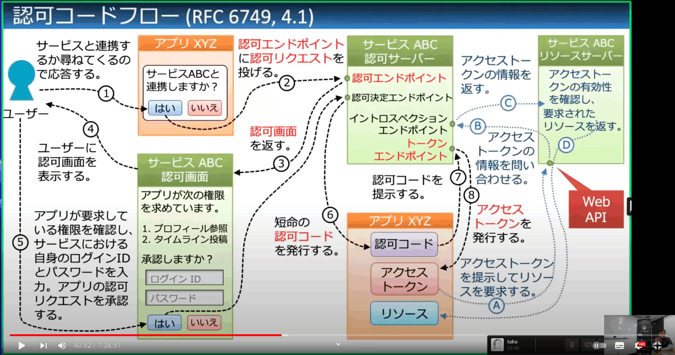The height and width of the screenshot is (355, 675).
Task: Click the slide title 認可コードフロー
Action: (96, 16)
